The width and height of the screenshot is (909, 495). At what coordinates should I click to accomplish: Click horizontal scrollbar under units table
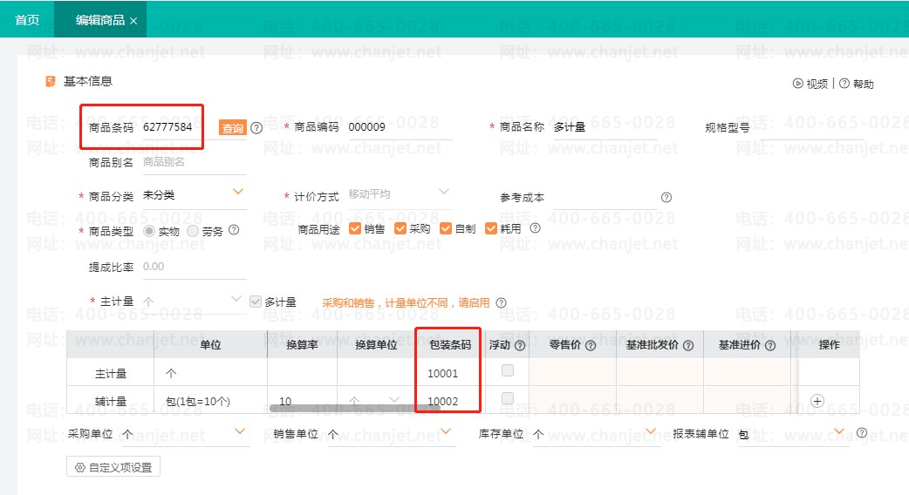355,408
